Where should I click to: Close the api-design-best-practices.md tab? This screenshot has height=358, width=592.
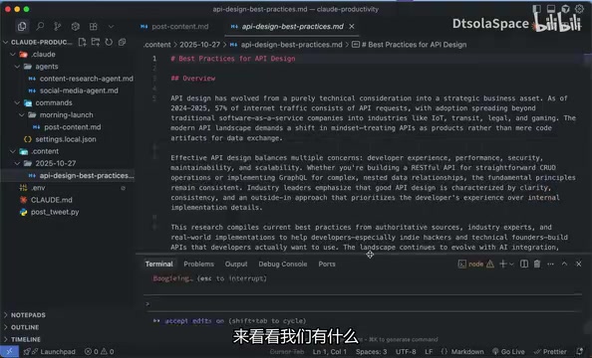[352, 27]
